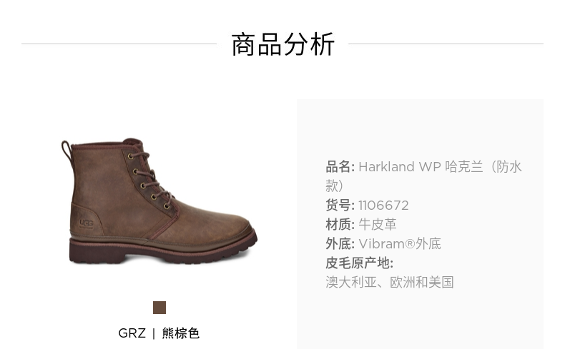Click the UGG logo on boot heel
Screen dimensions: 565x349
(x=86, y=223)
